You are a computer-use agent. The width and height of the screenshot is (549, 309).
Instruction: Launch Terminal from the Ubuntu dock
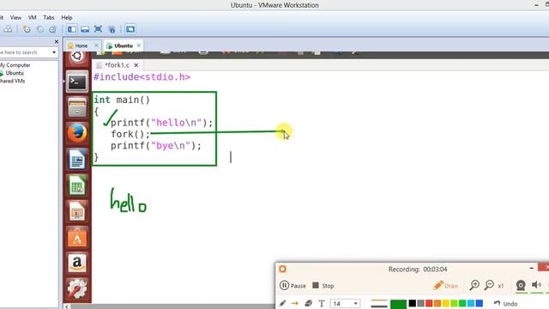pos(77,82)
